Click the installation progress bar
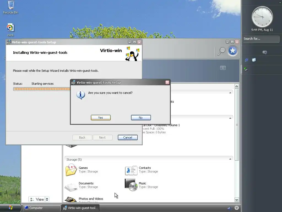The image size is (282, 212). 42,89
